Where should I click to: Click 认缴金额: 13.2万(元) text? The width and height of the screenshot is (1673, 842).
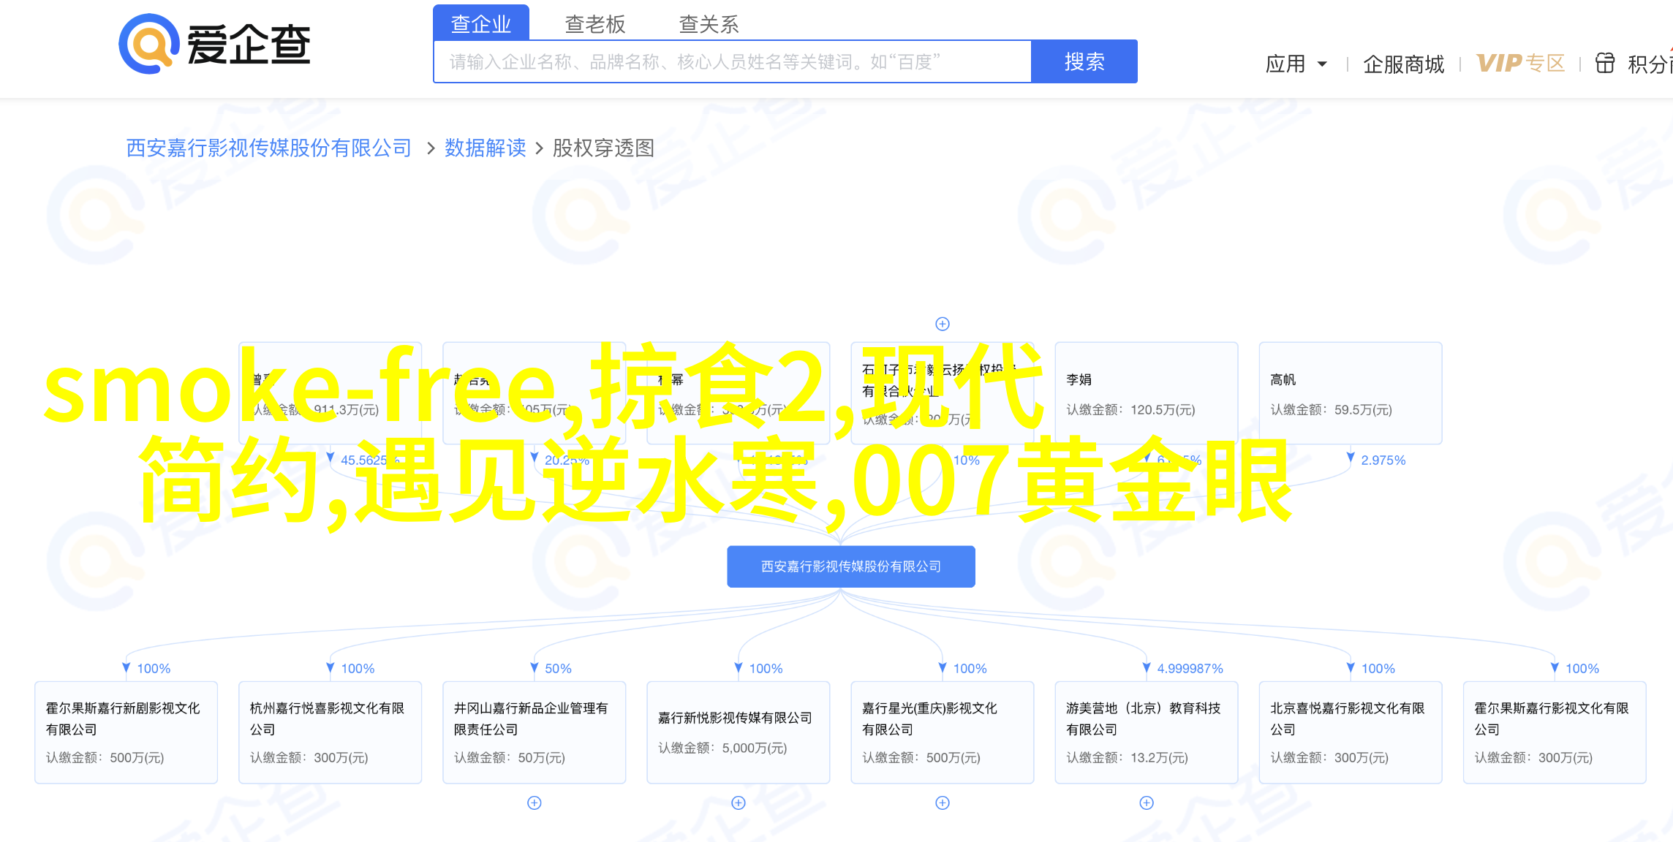click(1127, 758)
